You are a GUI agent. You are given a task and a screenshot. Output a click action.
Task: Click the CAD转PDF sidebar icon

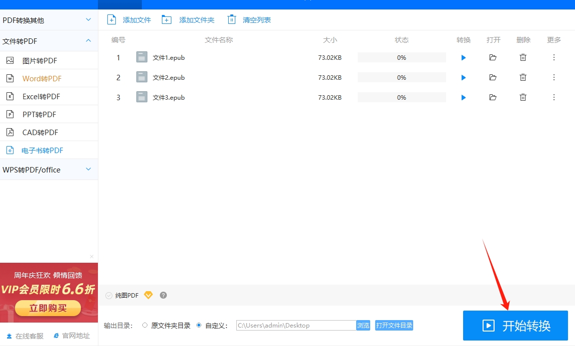click(10, 132)
